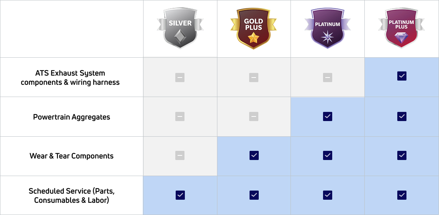This screenshot has height=215, width=439.
Task: Toggle Platinum's Wear & Tear checkbox
Action: (x=328, y=155)
